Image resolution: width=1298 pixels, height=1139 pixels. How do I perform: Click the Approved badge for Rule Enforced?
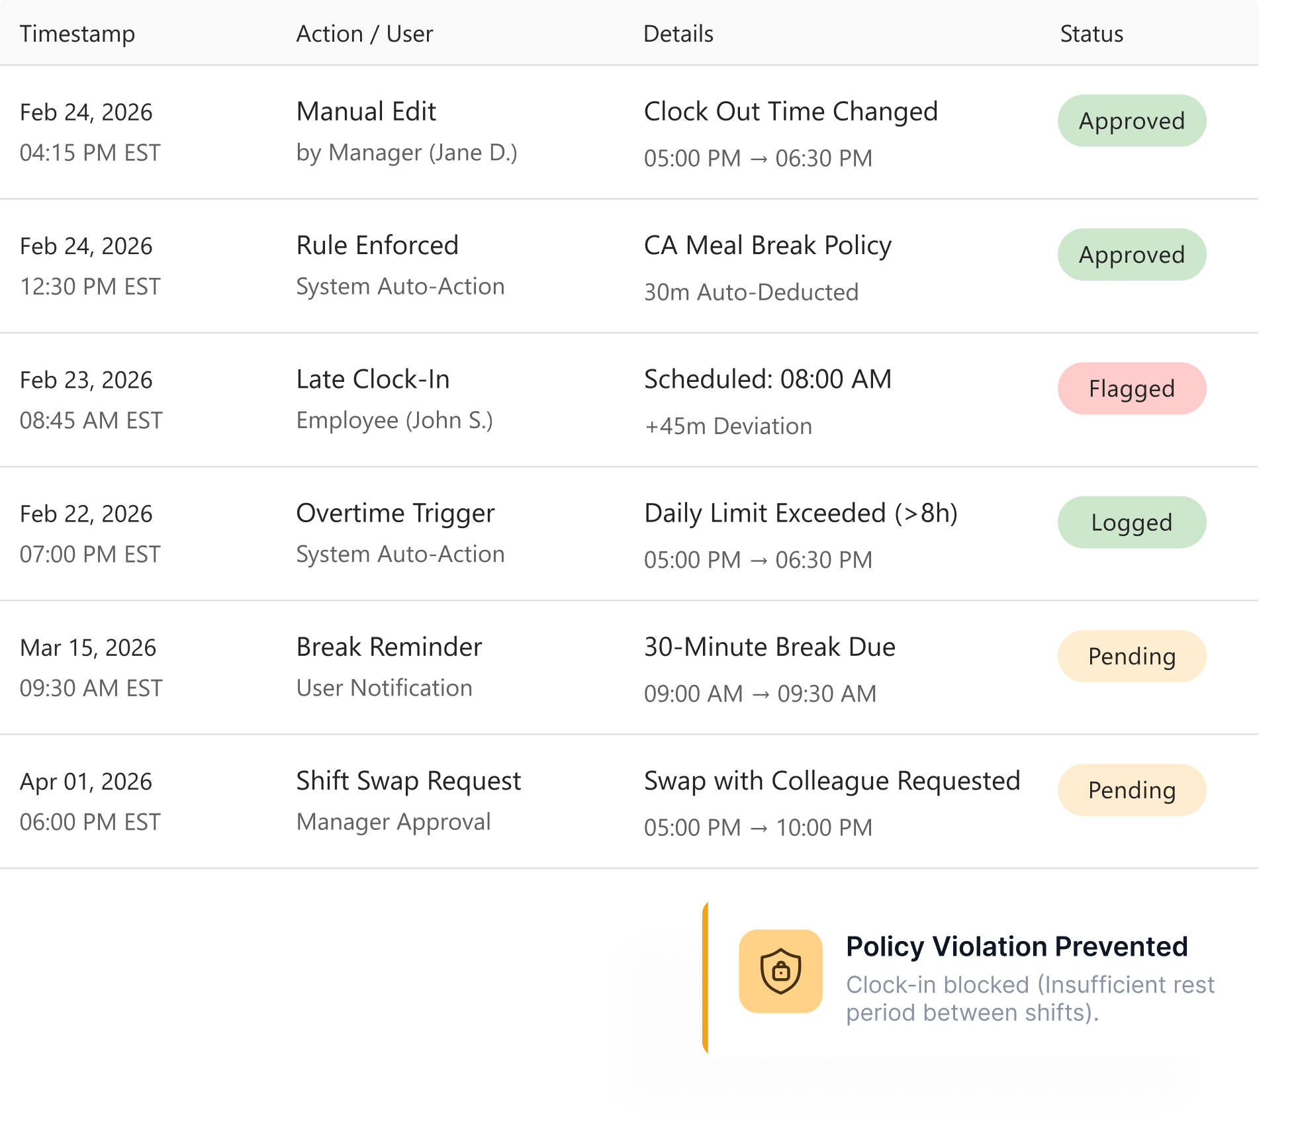(x=1131, y=255)
